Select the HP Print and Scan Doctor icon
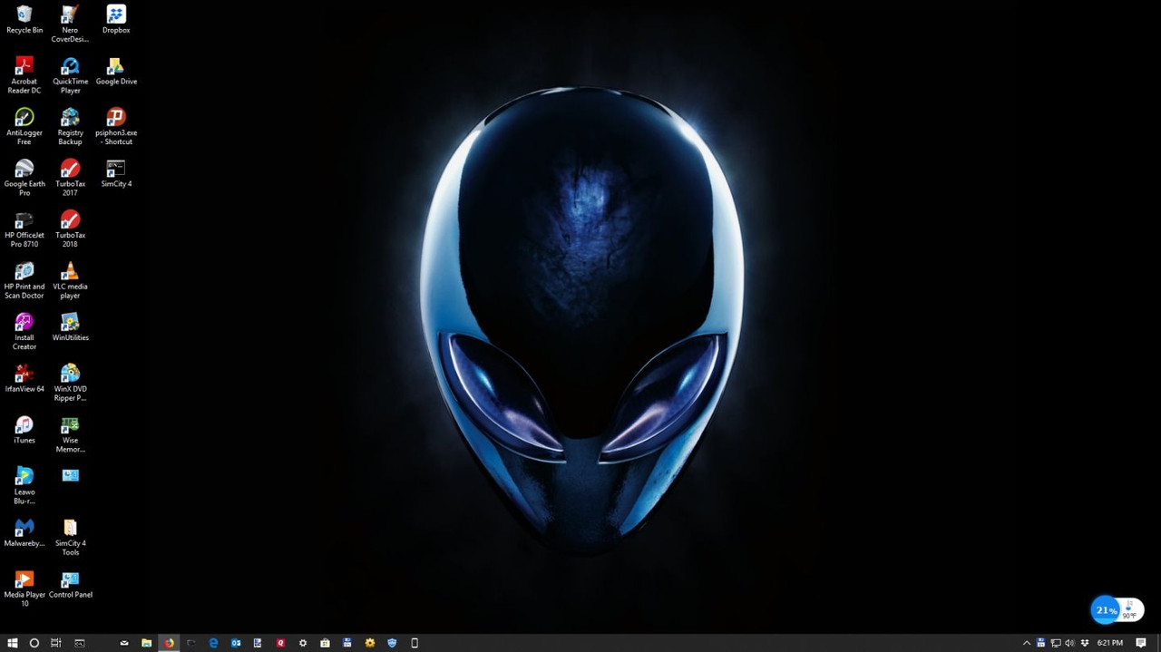 pyautogui.click(x=24, y=280)
